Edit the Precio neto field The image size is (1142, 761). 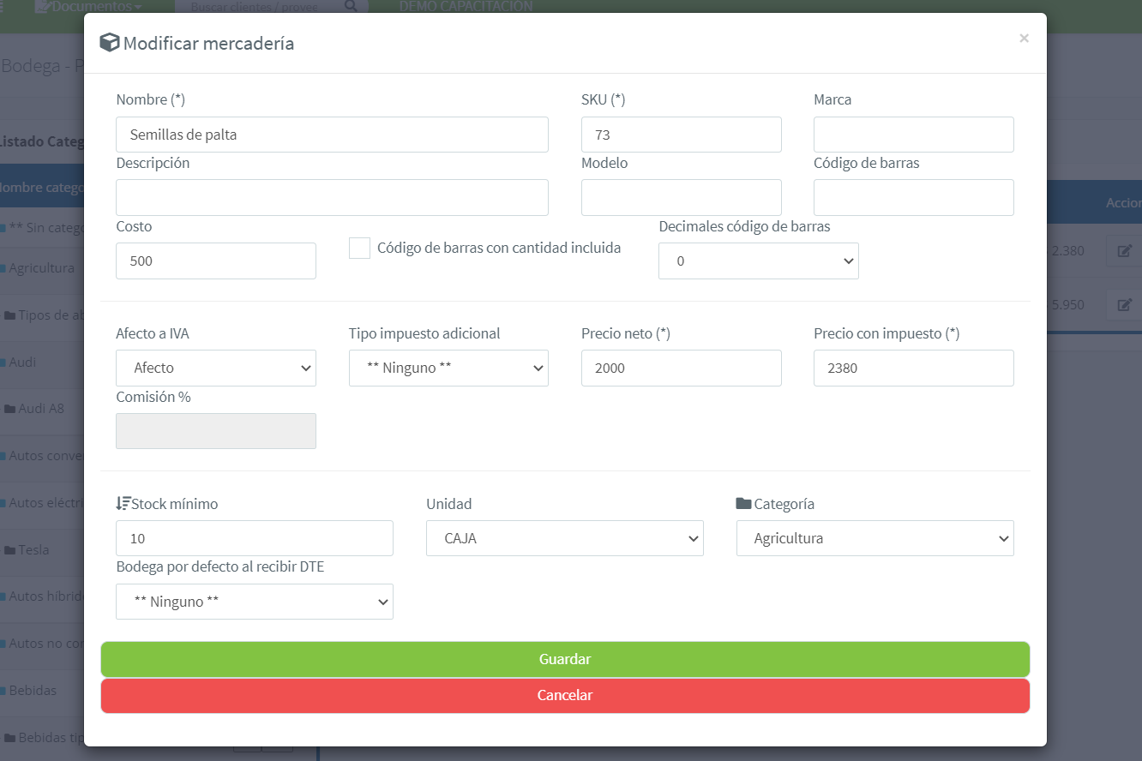(681, 369)
